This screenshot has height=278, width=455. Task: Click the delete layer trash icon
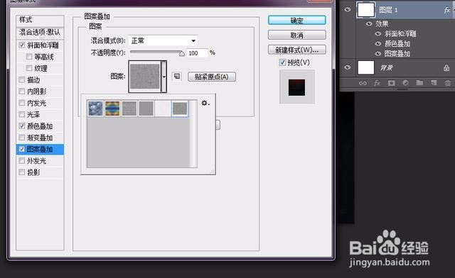click(x=448, y=83)
